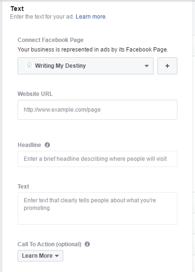Open the Writing My Destiny page dropdown
This screenshot has height=272, width=195.
[86, 66]
